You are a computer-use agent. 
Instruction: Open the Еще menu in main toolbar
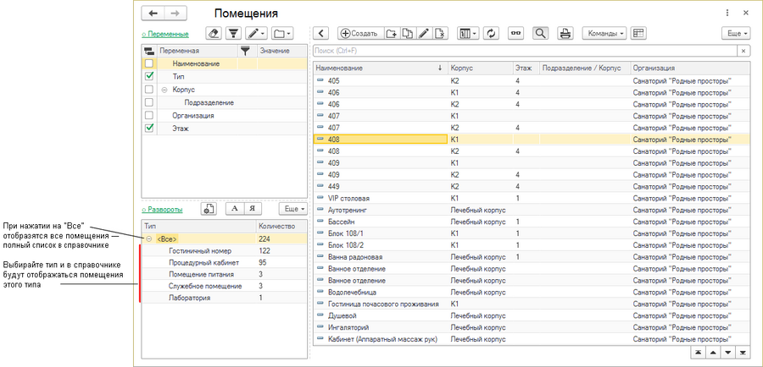(x=736, y=33)
